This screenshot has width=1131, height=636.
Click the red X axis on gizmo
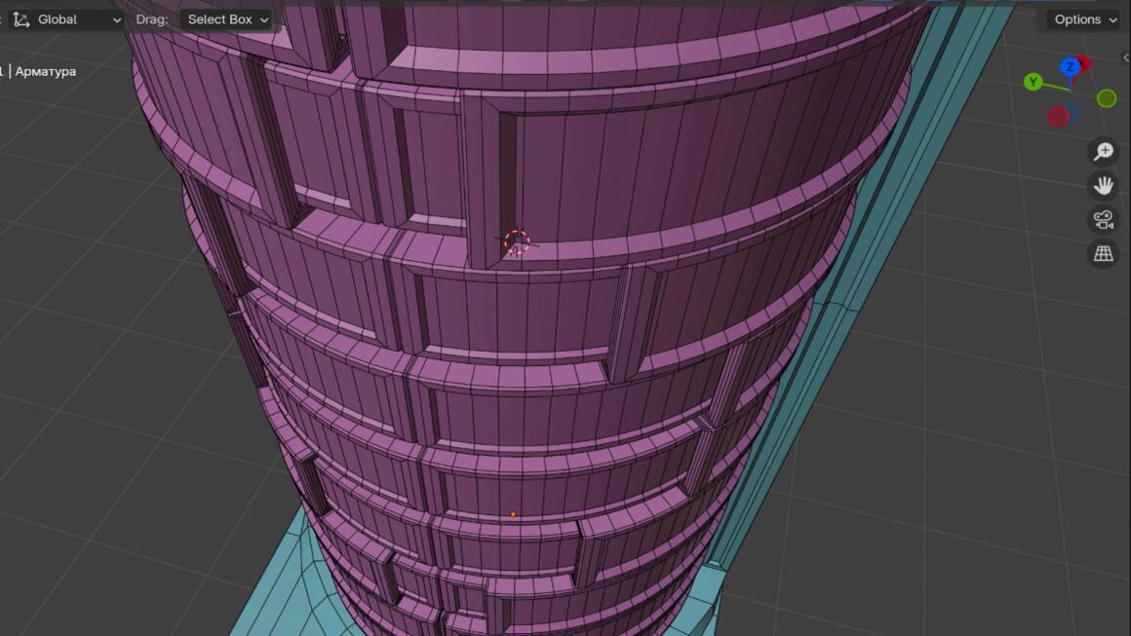1084,64
